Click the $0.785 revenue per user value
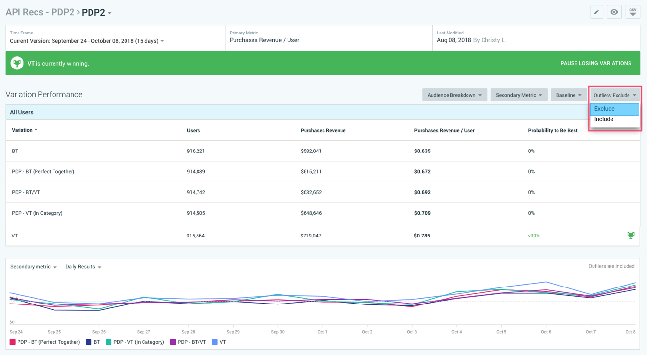This screenshot has width=647, height=355. pos(422,236)
